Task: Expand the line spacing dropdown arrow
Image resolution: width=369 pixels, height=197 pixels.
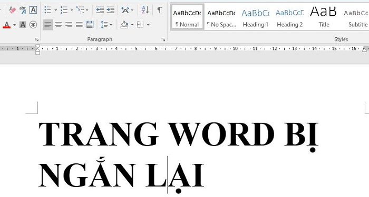Action: (111, 25)
